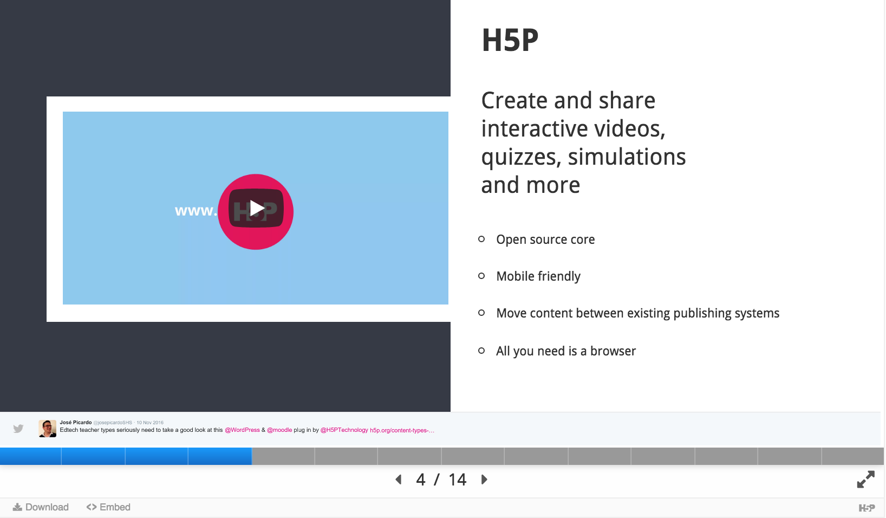Select slide 8 segment in progress bar
886x518 pixels.
[x=473, y=456]
